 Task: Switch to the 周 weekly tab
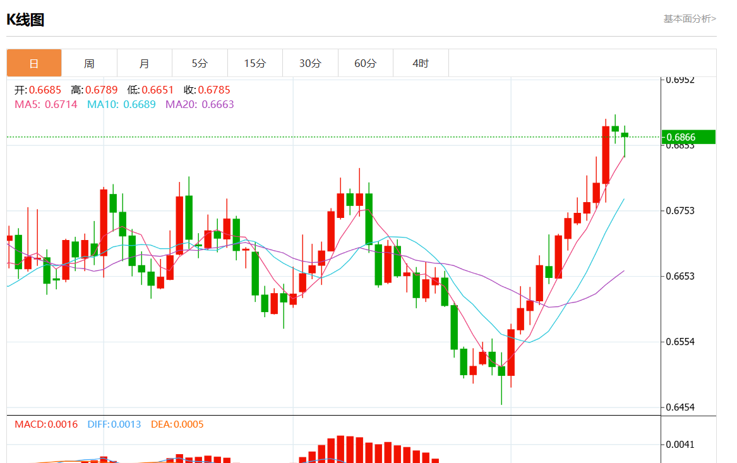point(89,63)
